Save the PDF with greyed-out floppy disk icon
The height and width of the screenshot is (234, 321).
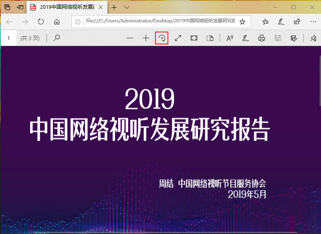pos(278,38)
